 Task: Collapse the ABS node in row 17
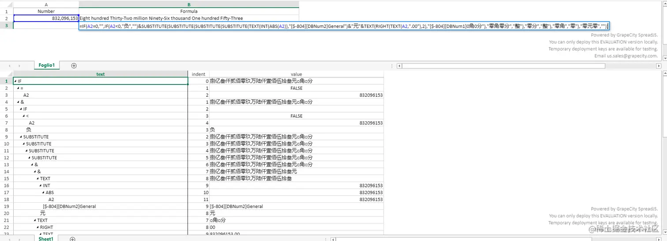[43, 193]
